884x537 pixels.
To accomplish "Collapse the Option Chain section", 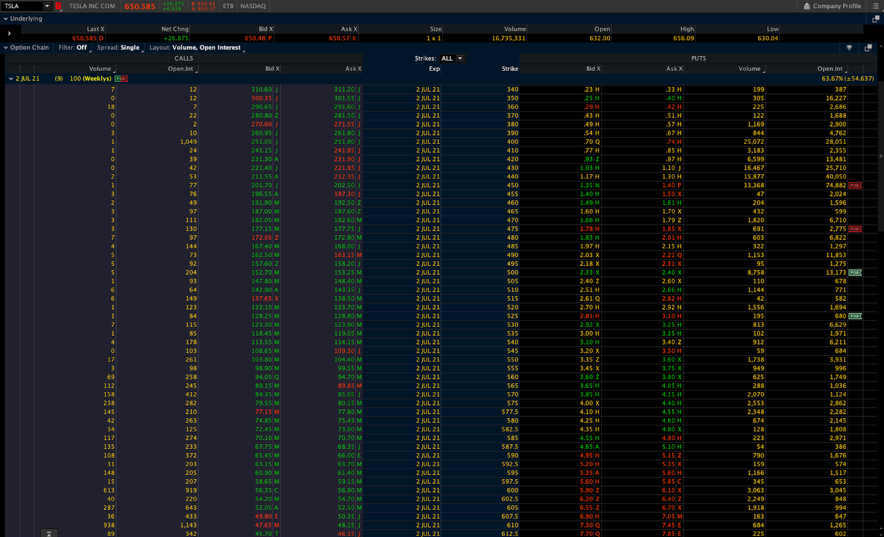I will (6, 48).
